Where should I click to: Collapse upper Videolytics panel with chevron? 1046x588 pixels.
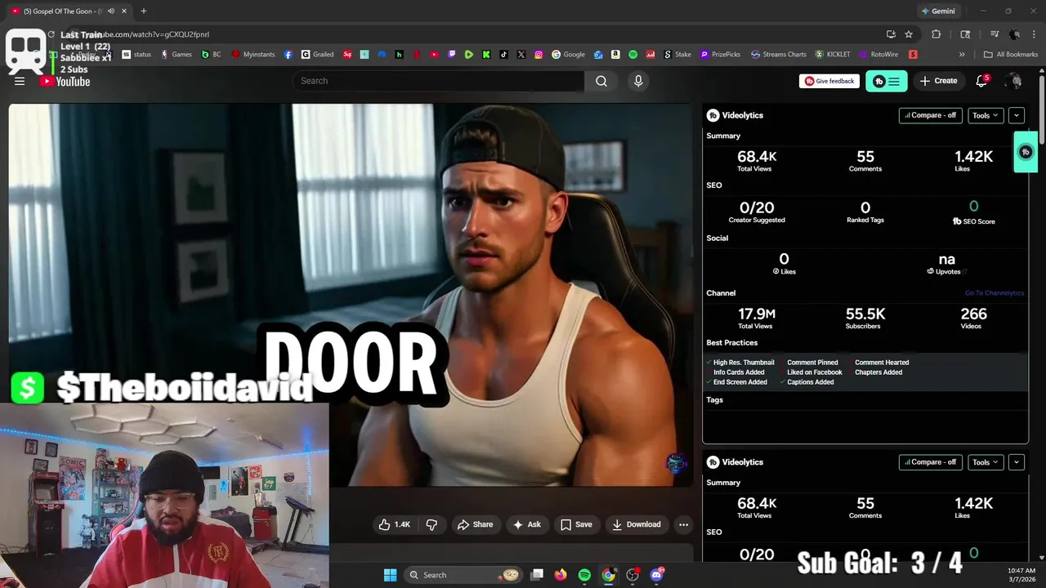(1016, 115)
